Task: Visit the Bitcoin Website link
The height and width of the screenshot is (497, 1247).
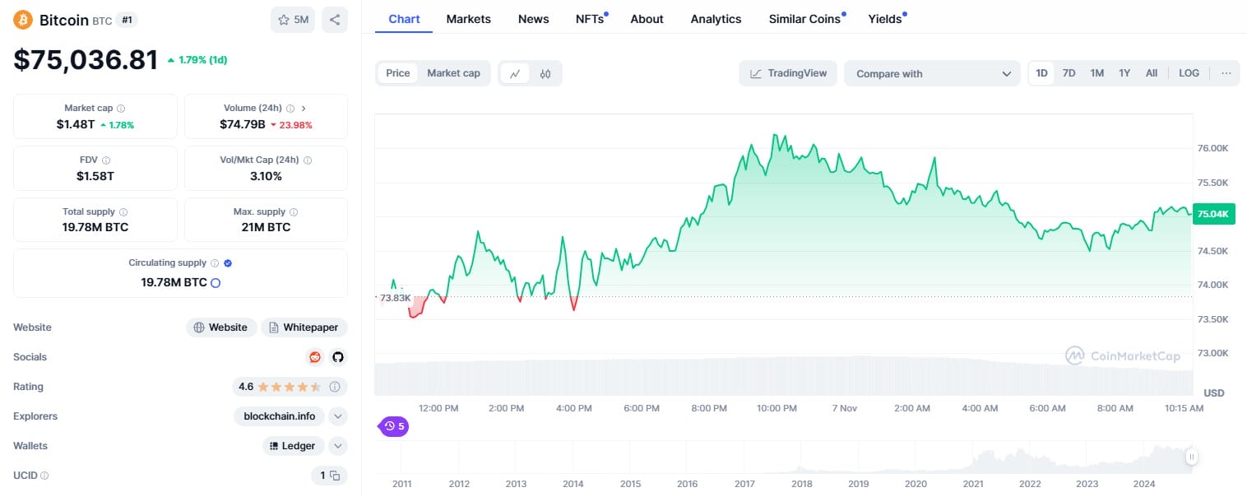Action: 220,327
